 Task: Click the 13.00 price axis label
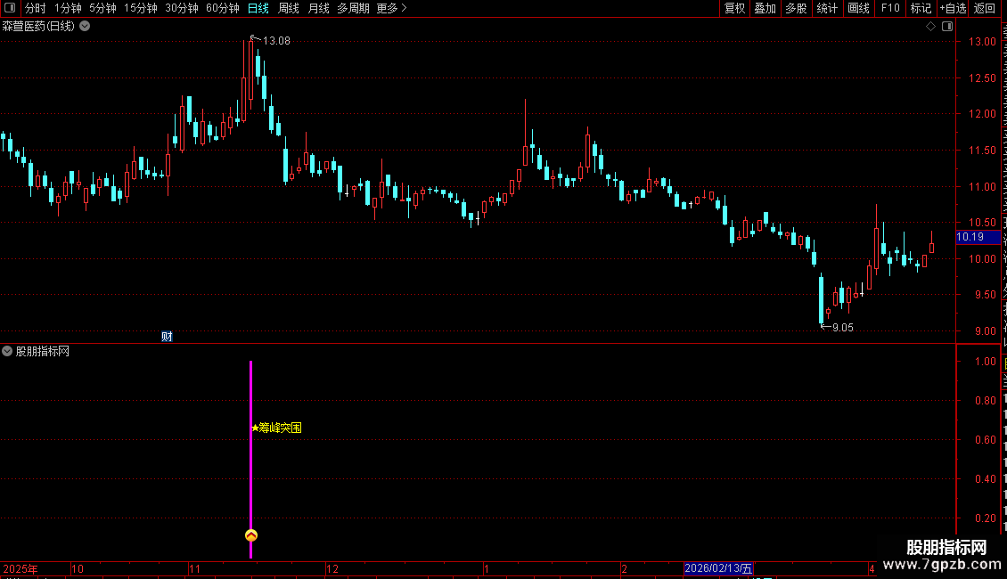click(x=982, y=42)
